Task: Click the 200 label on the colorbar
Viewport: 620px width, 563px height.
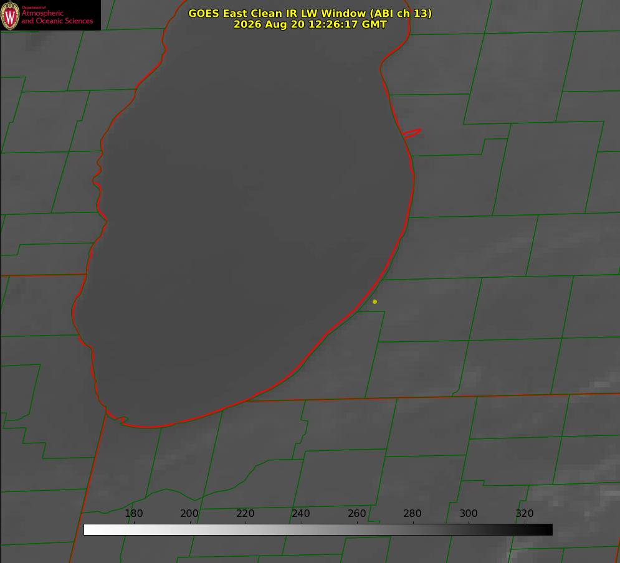Action: [x=189, y=513]
